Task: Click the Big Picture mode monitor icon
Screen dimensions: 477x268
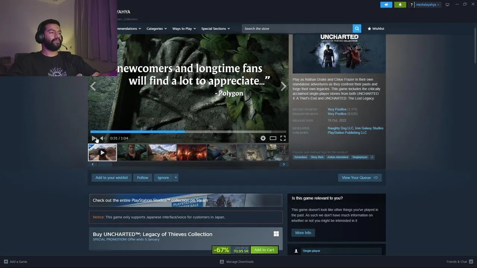Action: tap(447, 4)
